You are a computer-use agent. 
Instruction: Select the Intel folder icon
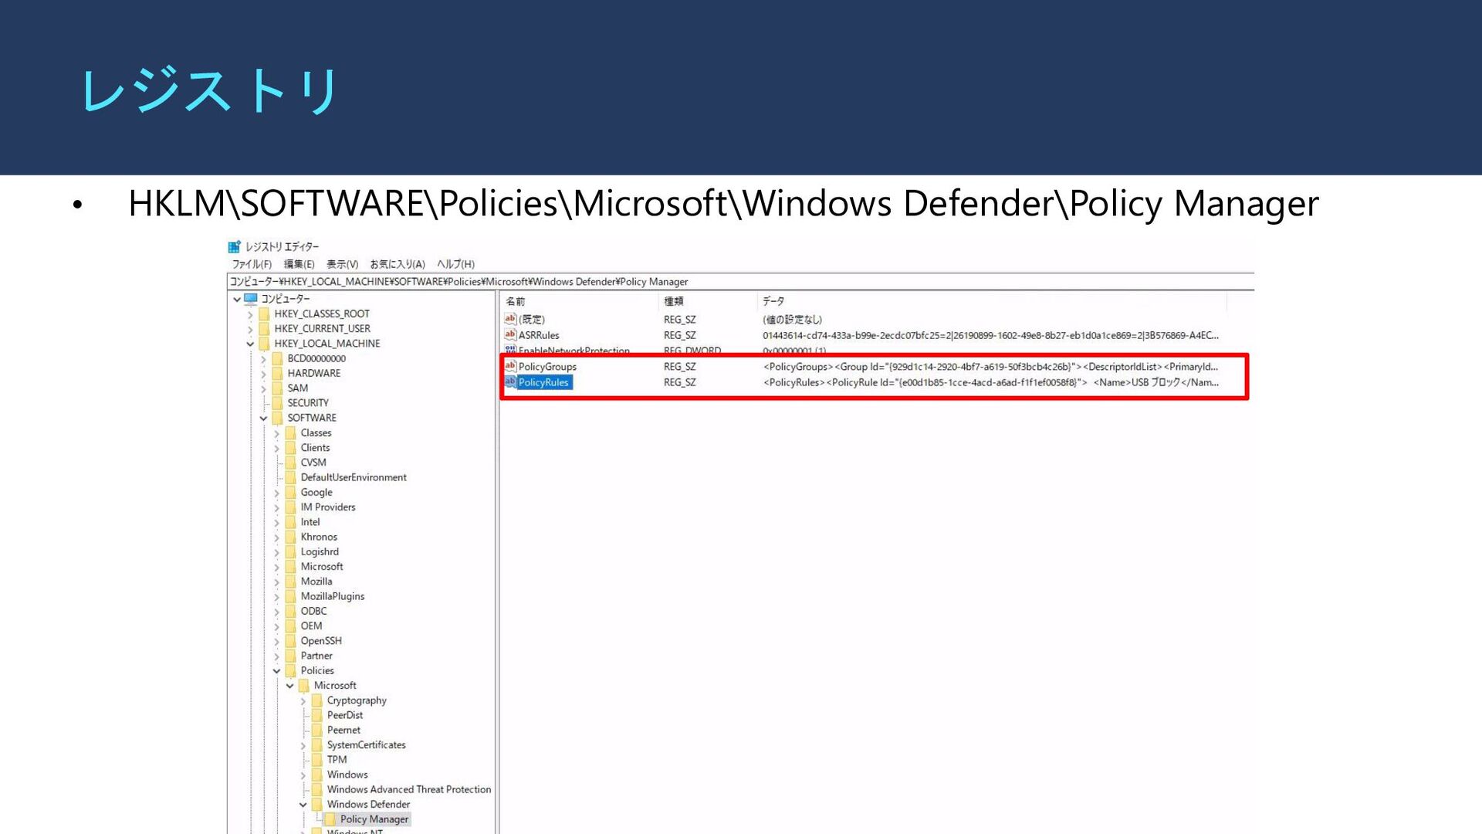click(x=290, y=522)
